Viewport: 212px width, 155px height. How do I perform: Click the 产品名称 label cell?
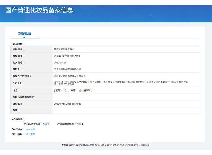[x=32, y=49]
